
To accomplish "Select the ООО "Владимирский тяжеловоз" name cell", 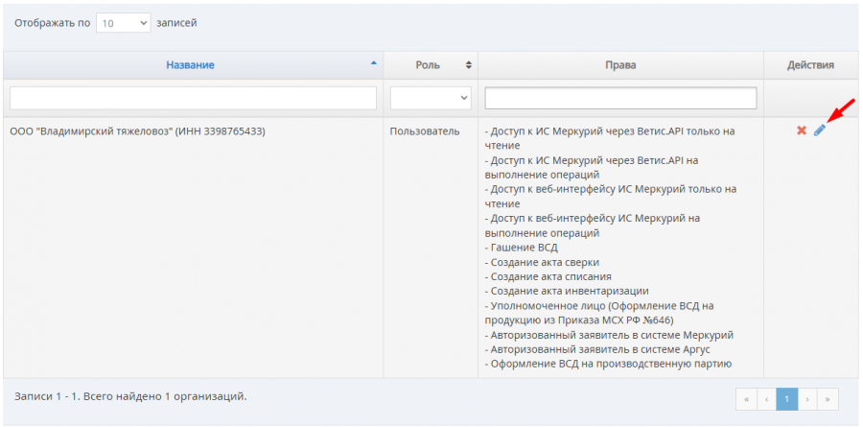I will pos(137,131).
